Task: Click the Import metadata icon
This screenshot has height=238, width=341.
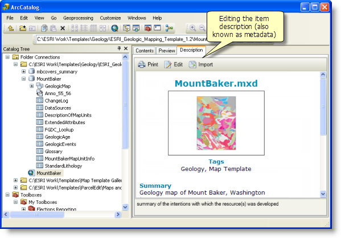Action: [x=192, y=64]
